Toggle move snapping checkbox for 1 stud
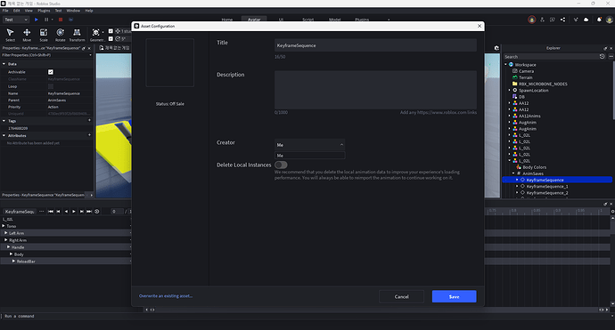This screenshot has width=615, height=330. point(111,31)
